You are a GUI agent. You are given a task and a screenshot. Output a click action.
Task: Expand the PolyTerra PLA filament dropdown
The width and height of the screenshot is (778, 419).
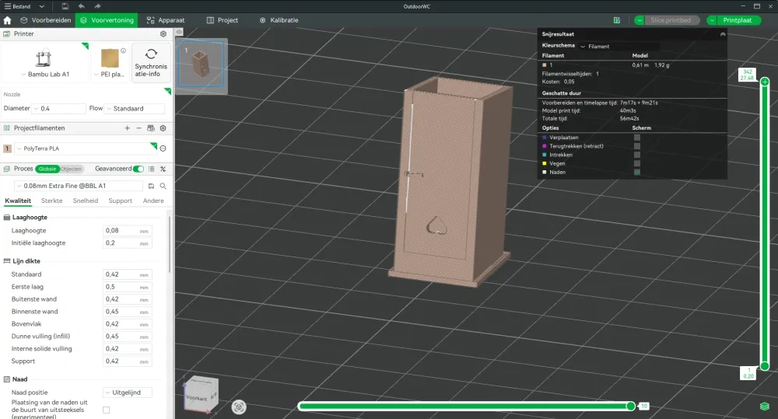point(82,148)
